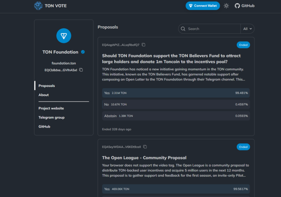
Task: Open the All filter dropdown
Action: tap(247, 29)
